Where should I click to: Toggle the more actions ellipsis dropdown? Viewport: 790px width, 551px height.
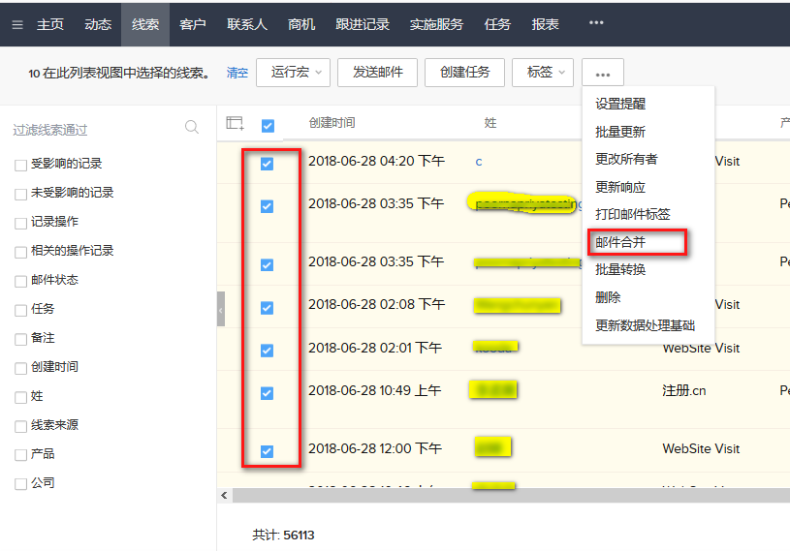pos(603,73)
